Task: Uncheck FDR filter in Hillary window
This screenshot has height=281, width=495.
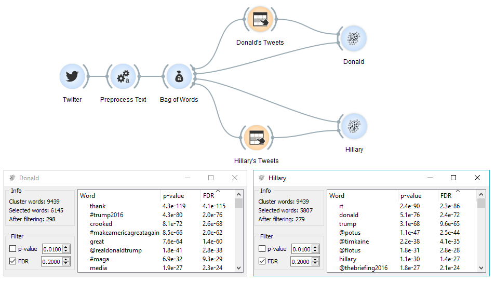Action: point(262,261)
